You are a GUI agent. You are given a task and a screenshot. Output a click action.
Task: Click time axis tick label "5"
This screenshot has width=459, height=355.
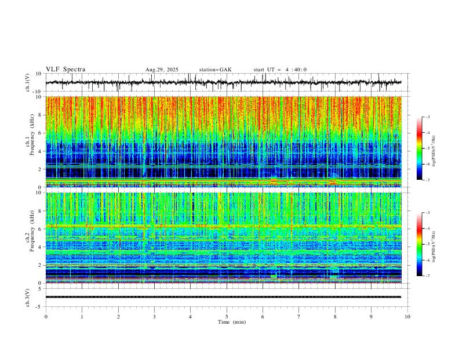pos(227,317)
